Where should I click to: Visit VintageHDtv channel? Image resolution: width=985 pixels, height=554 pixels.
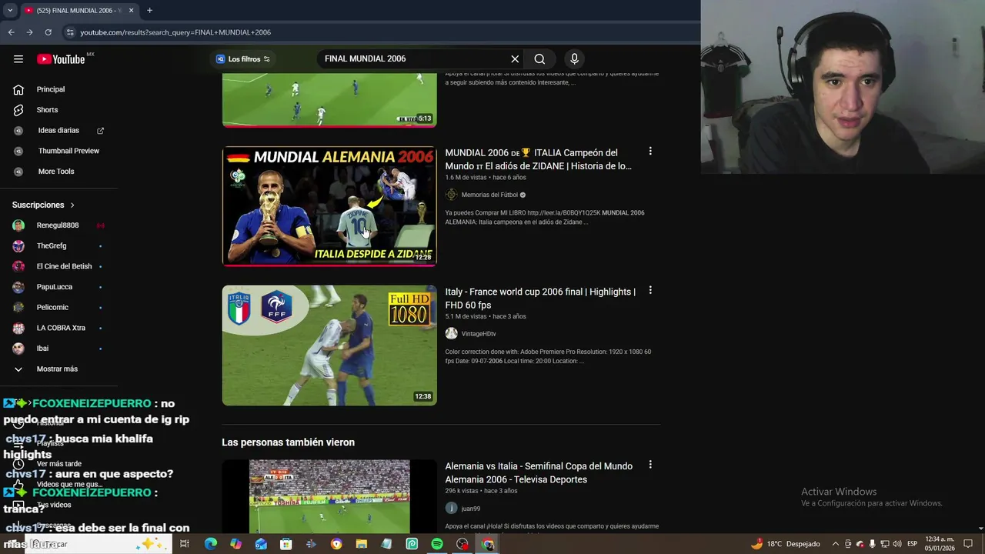coord(479,334)
